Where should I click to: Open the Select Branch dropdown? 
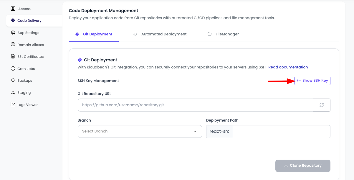tap(135, 131)
